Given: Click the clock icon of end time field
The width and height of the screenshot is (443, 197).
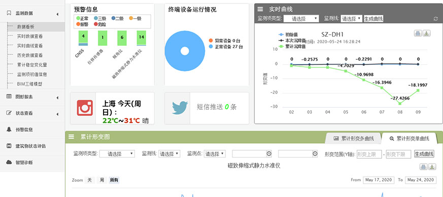Looking at the screenshot, I should 315,154.
